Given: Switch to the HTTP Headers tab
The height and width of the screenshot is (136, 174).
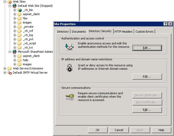Looking at the screenshot, I should (123, 32).
